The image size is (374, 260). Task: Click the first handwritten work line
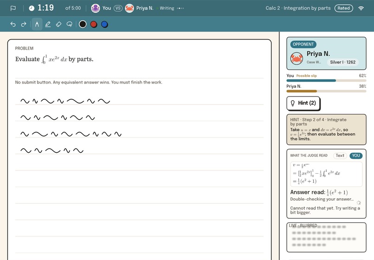click(65, 101)
